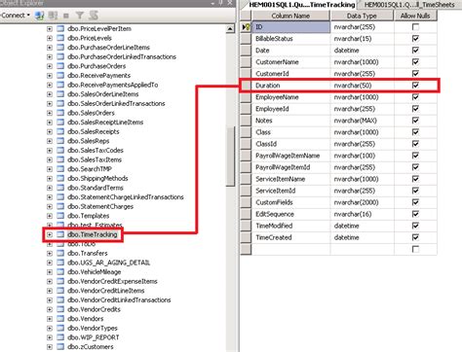Expand the dbo.PriceLevels node
Screen dimensions: 462x352
point(50,38)
